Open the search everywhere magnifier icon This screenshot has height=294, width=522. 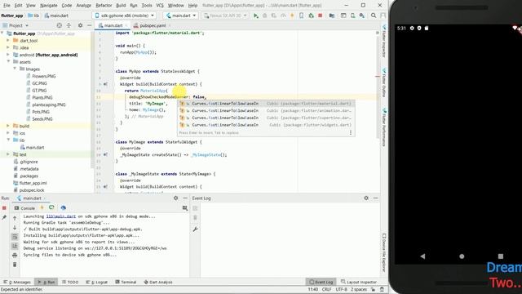tap(374, 16)
